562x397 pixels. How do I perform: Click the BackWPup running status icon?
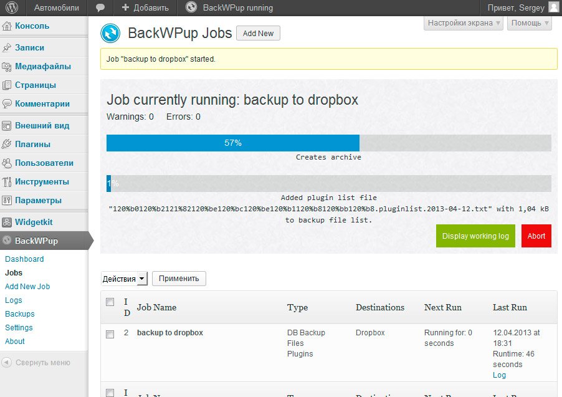[x=191, y=7]
